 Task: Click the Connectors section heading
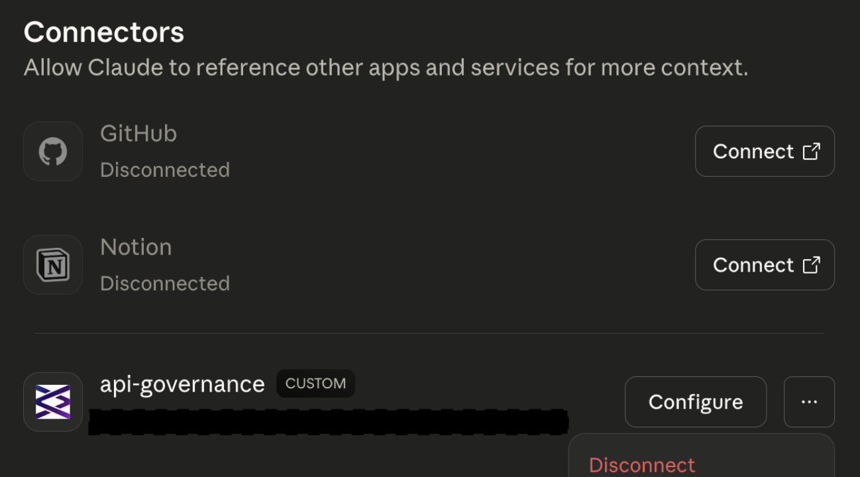coord(104,32)
